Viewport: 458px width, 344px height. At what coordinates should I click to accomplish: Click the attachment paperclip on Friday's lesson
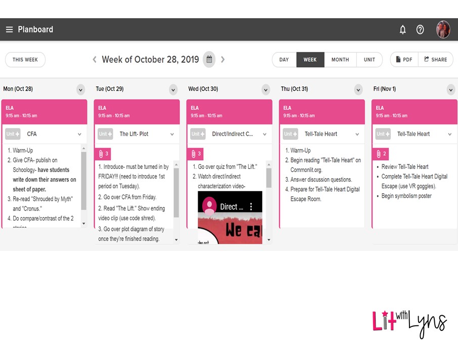pyautogui.click(x=380, y=154)
